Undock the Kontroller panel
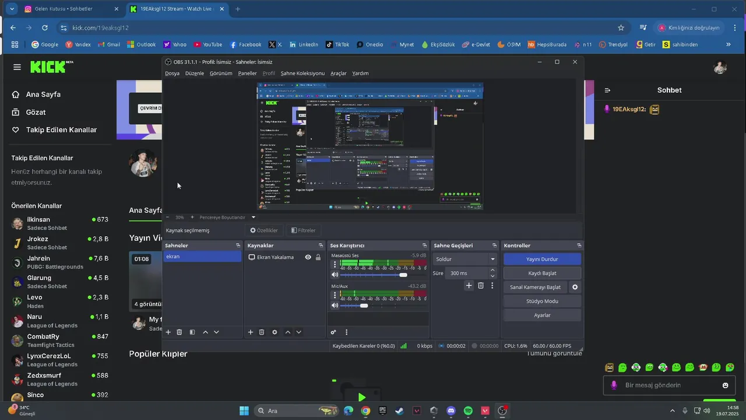 tap(579, 246)
